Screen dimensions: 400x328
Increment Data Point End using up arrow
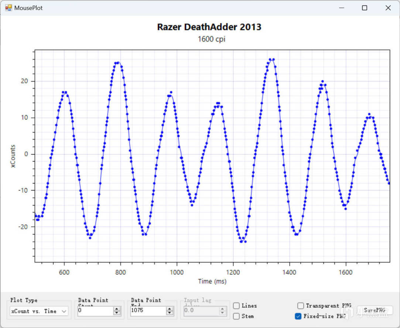[170, 309]
